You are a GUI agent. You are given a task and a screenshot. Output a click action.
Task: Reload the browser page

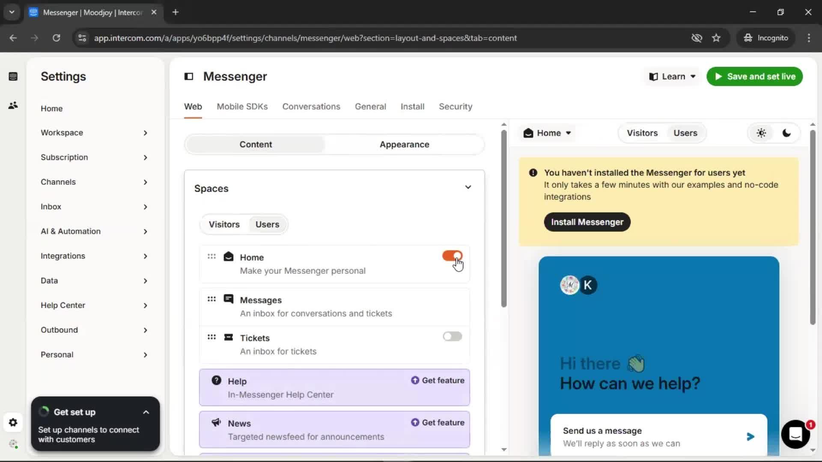coord(56,38)
